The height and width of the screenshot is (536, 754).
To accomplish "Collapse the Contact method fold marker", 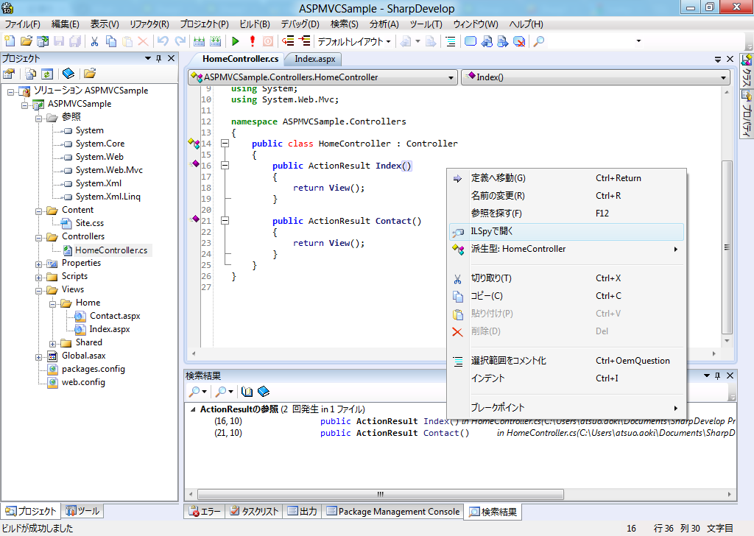I will tap(225, 221).
